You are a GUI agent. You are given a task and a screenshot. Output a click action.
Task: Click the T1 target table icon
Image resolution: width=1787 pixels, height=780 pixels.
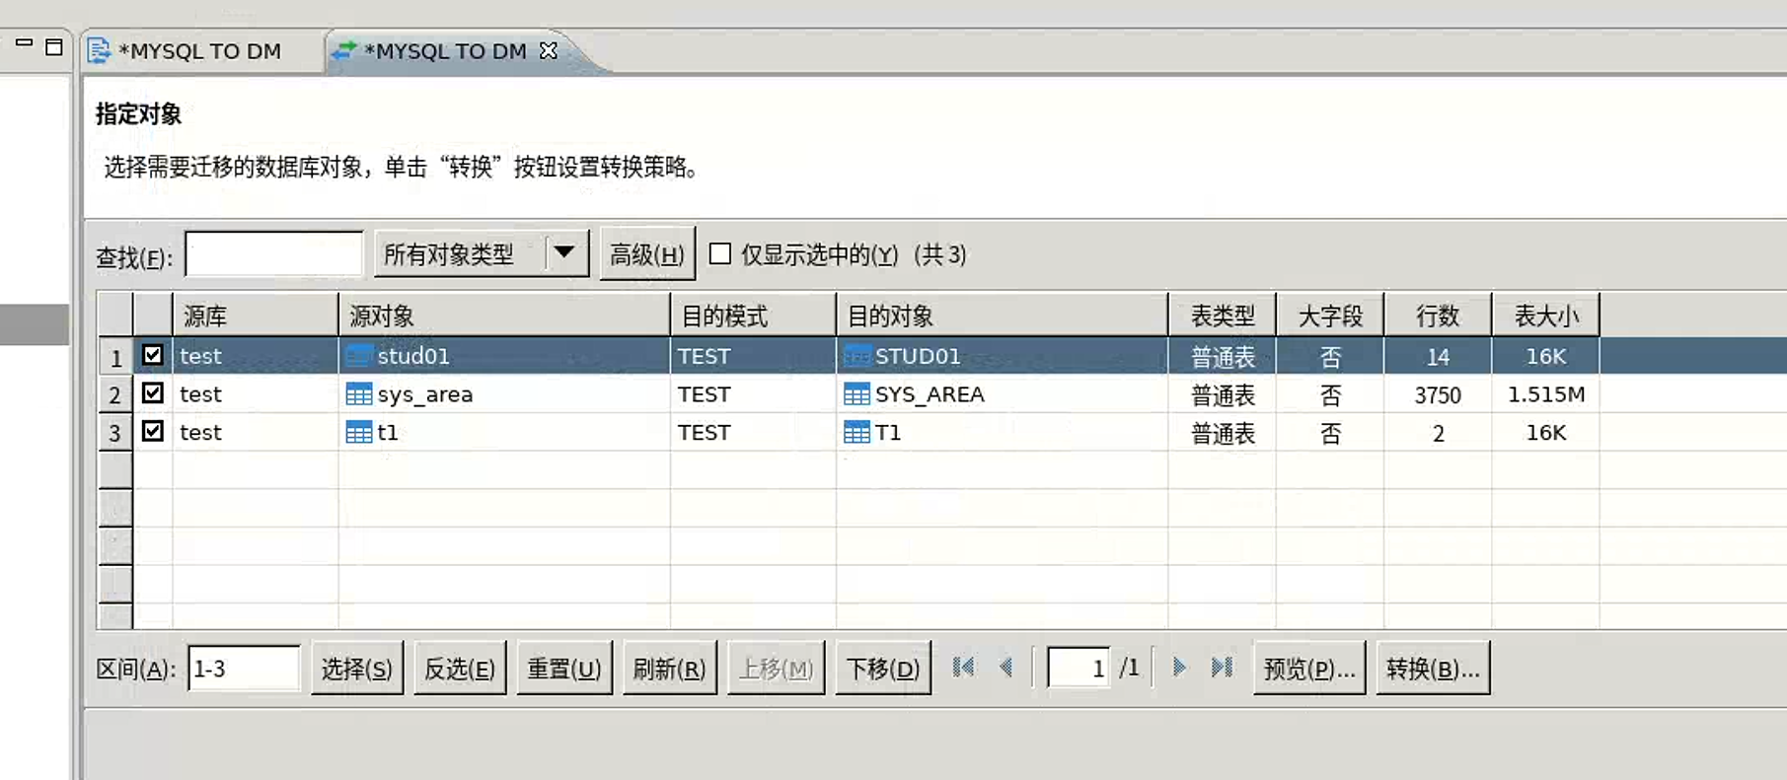[x=857, y=432]
